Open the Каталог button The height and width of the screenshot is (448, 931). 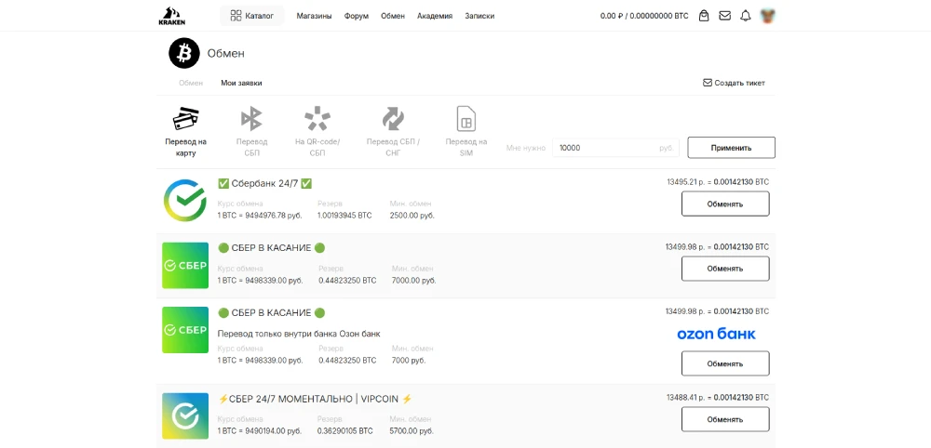click(251, 16)
